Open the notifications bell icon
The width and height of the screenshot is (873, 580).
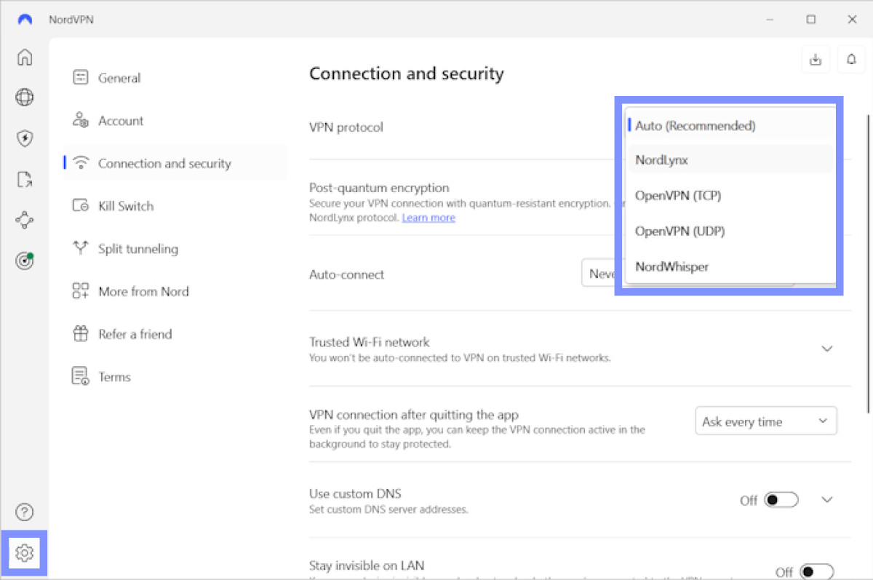pyautogui.click(x=850, y=60)
